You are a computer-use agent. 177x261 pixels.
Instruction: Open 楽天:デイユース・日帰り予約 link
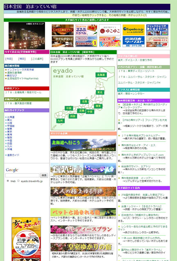pos(135,60)
